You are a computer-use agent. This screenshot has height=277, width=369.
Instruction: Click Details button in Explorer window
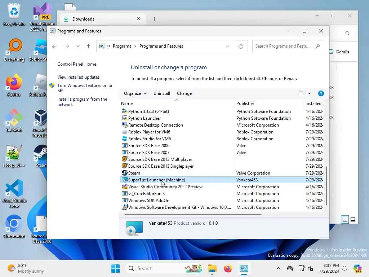[x=339, y=52]
